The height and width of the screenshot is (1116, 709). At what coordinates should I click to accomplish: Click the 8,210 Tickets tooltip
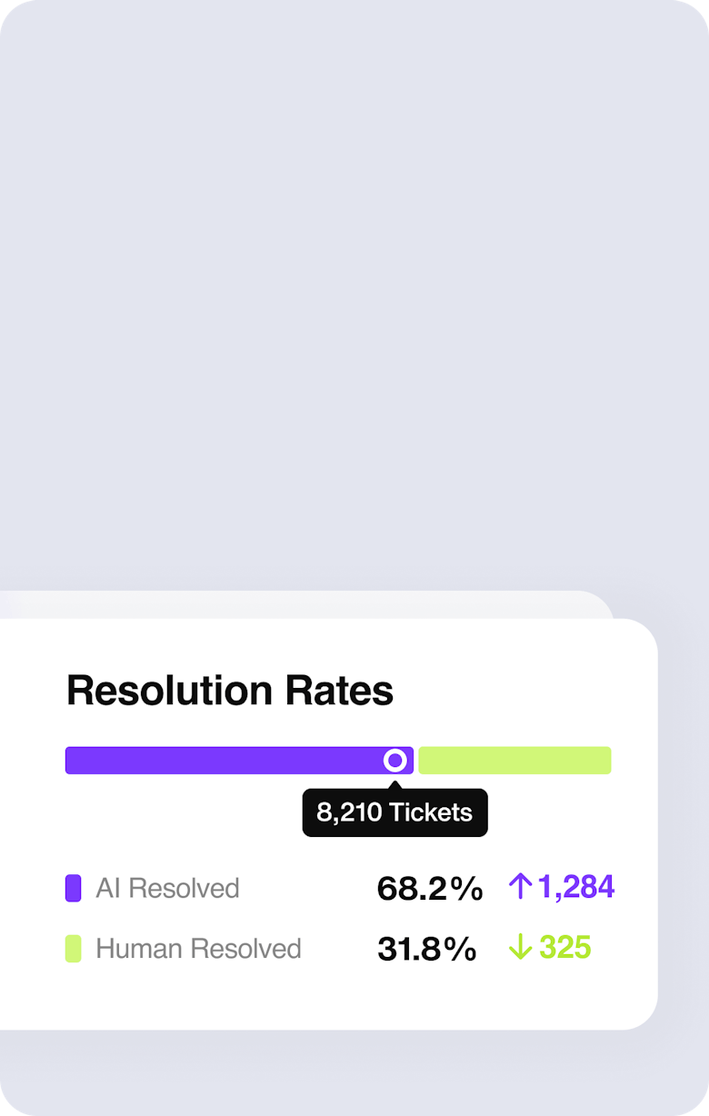click(x=395, y=812)
